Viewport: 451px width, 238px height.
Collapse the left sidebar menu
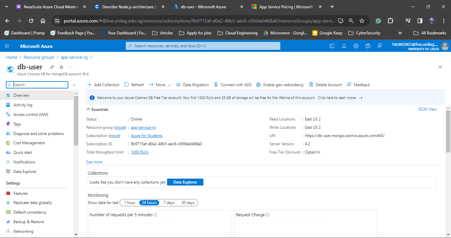pyautogui.click(x=74, y=85)
